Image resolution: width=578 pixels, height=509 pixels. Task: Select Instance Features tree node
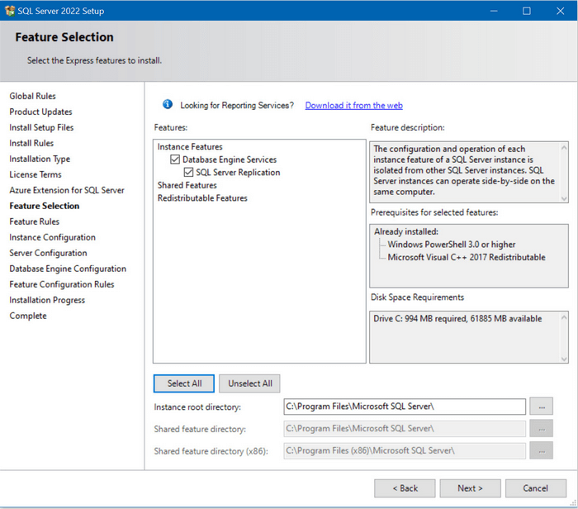(190, 147)
